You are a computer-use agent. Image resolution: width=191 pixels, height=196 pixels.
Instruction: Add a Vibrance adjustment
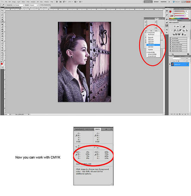click(172, 30)
